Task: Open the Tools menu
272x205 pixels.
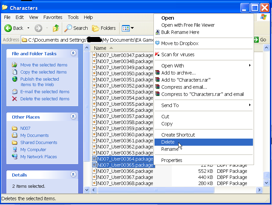Action: (x=73, y=17)
